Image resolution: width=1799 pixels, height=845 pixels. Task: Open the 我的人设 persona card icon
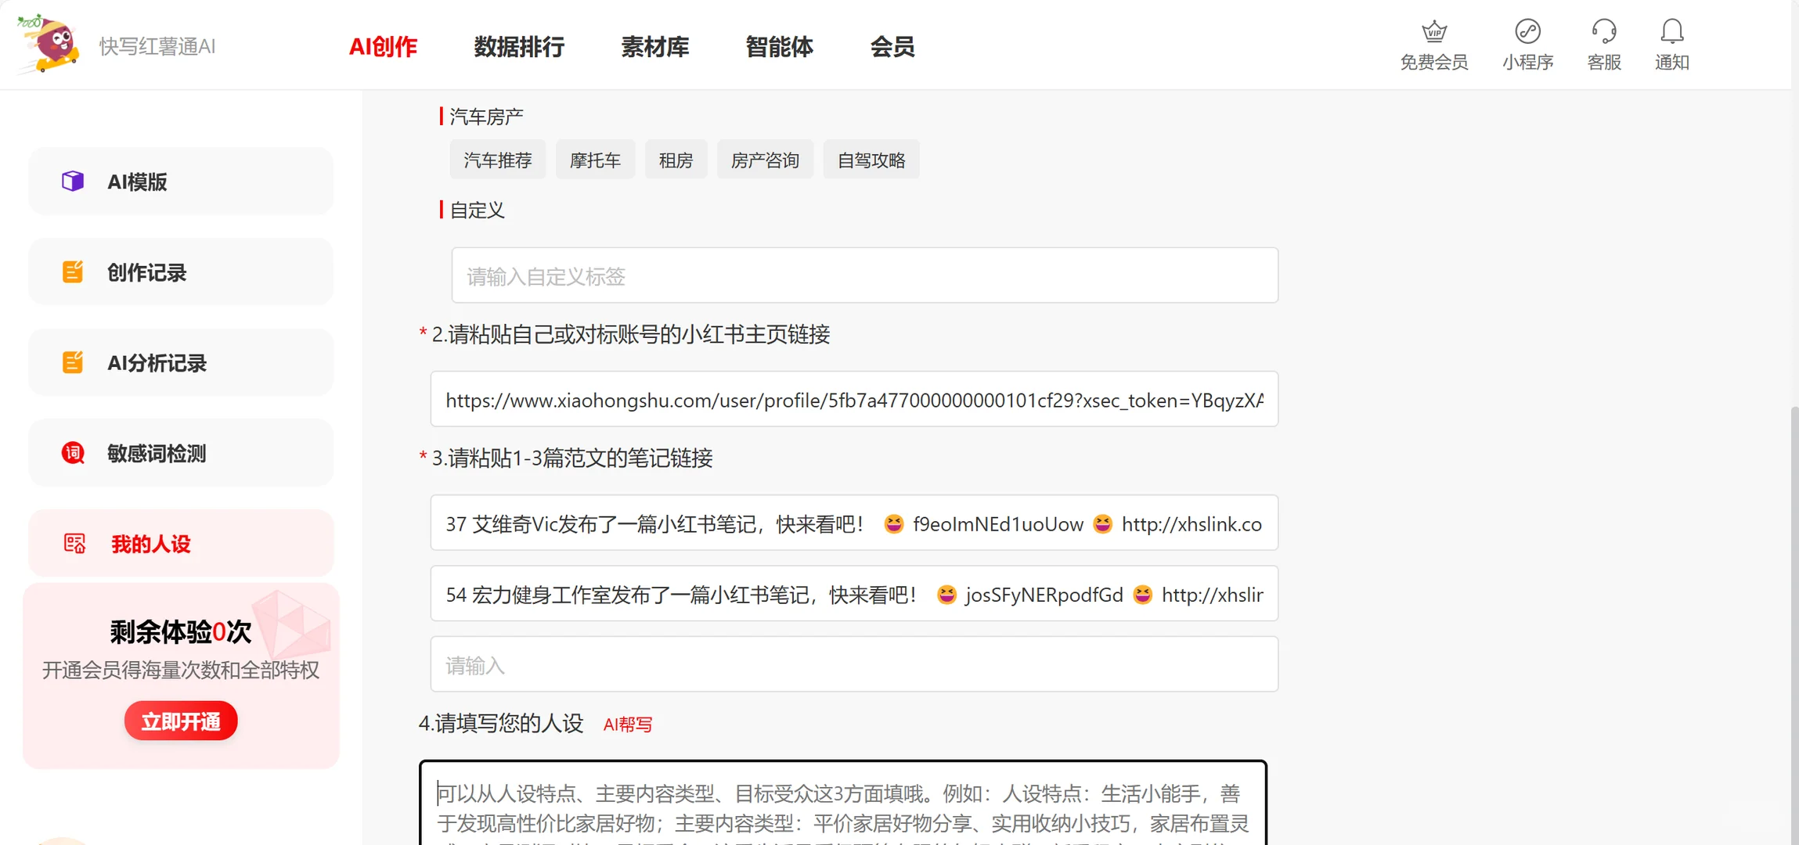coord(74,542)
